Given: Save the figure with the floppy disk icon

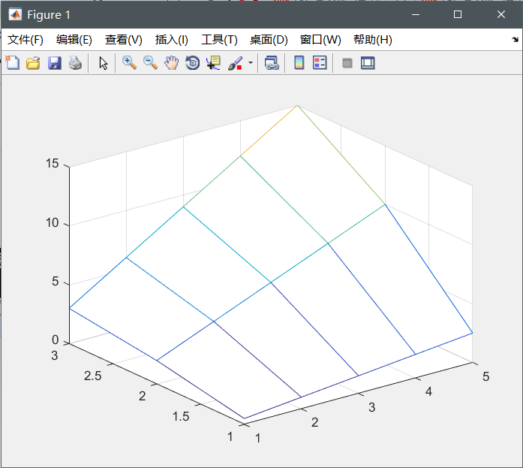Looking at the screenshot, I should click(x=54, y=63).
